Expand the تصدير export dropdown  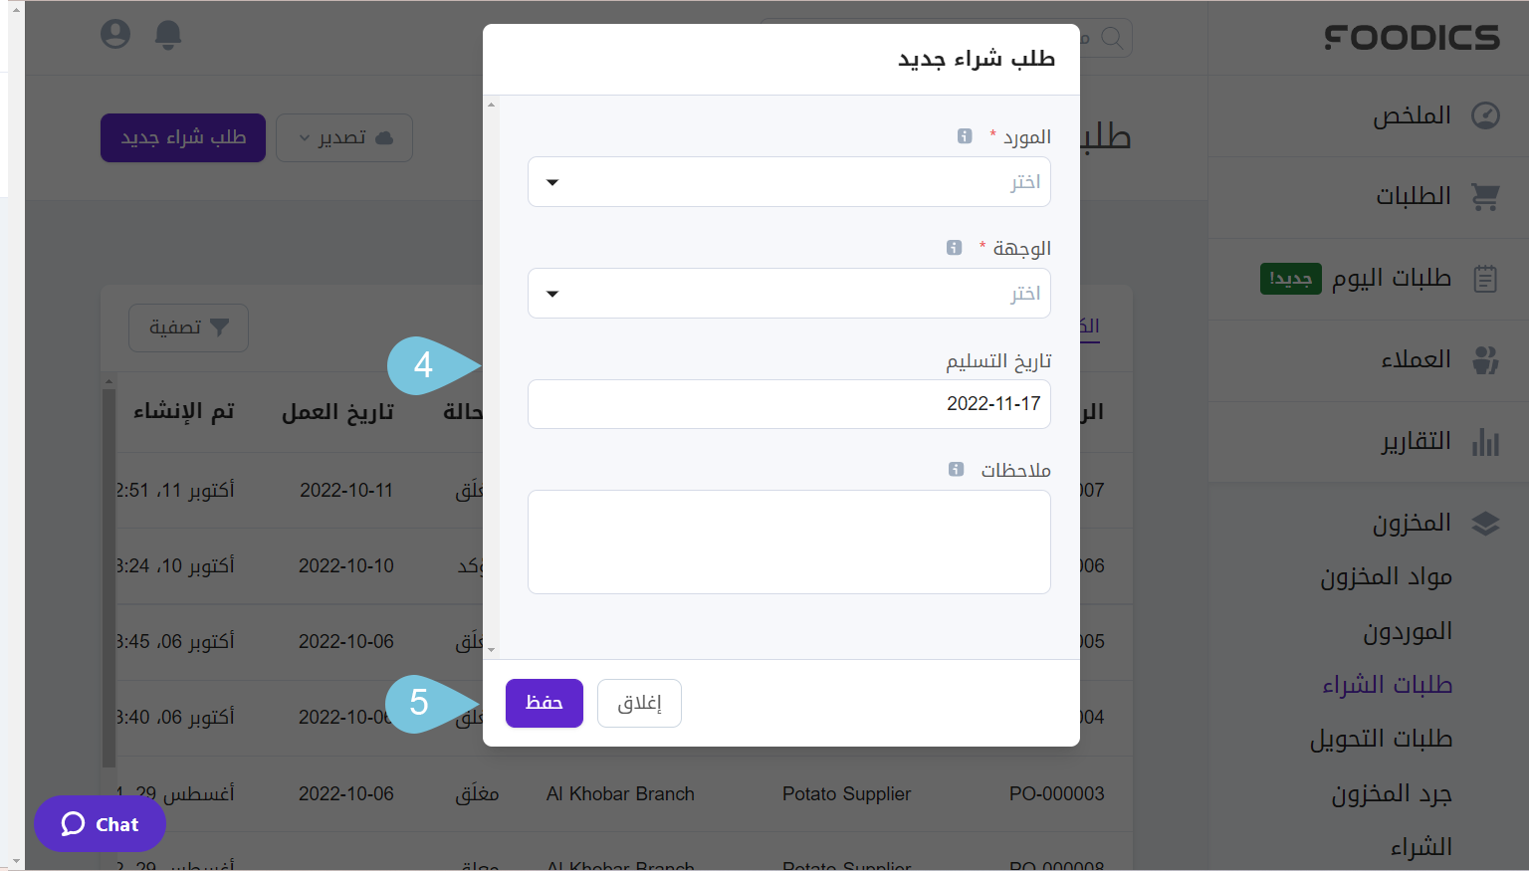tap(344, 137)
